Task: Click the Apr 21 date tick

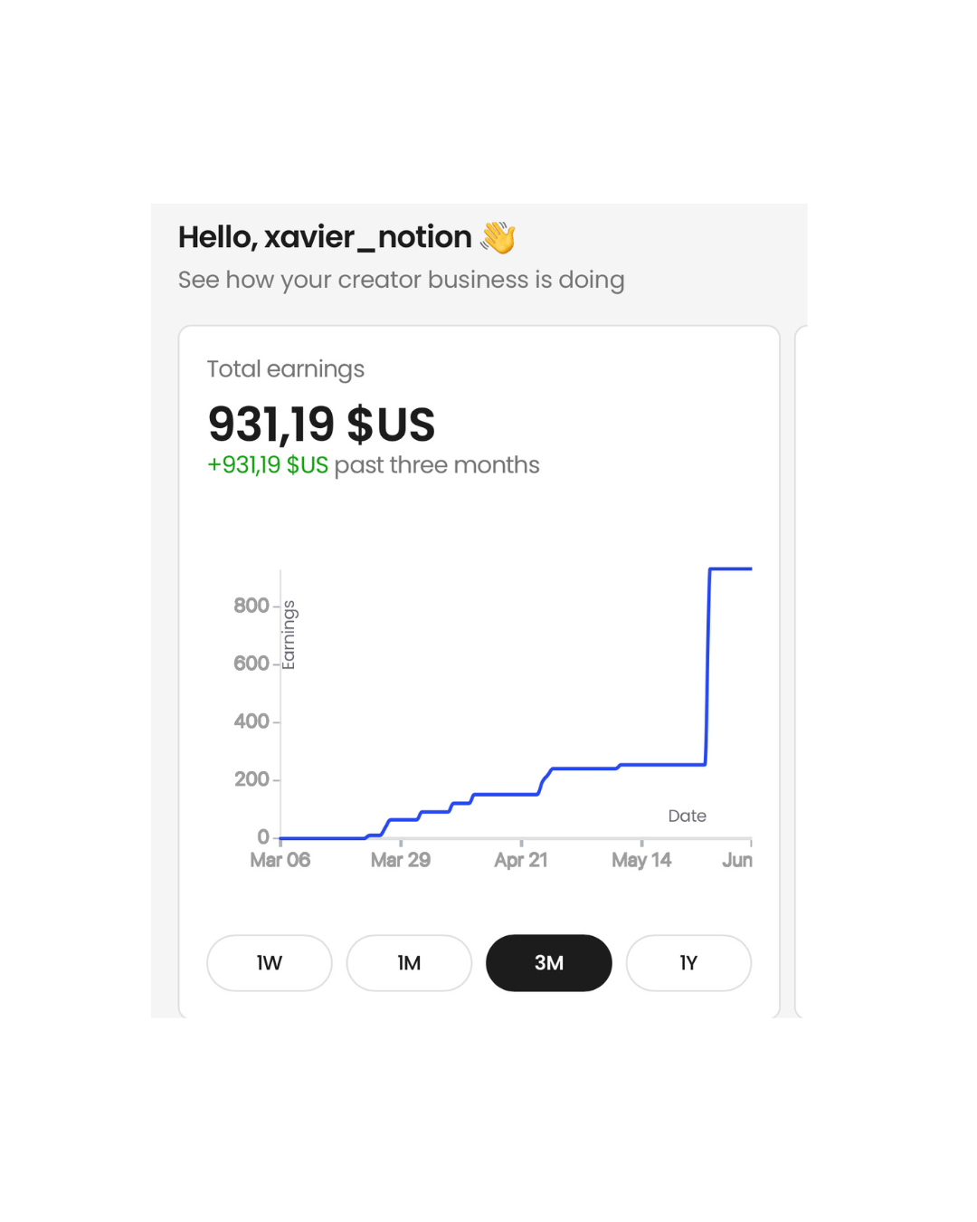Action: (x=521, y=860)
